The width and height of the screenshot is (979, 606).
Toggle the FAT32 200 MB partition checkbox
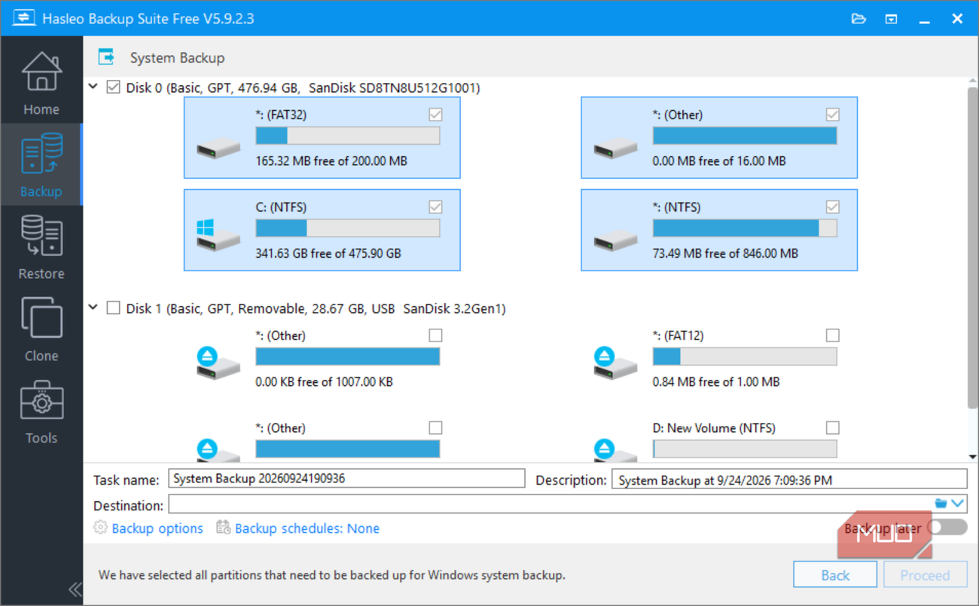click(x=435, y=115)
